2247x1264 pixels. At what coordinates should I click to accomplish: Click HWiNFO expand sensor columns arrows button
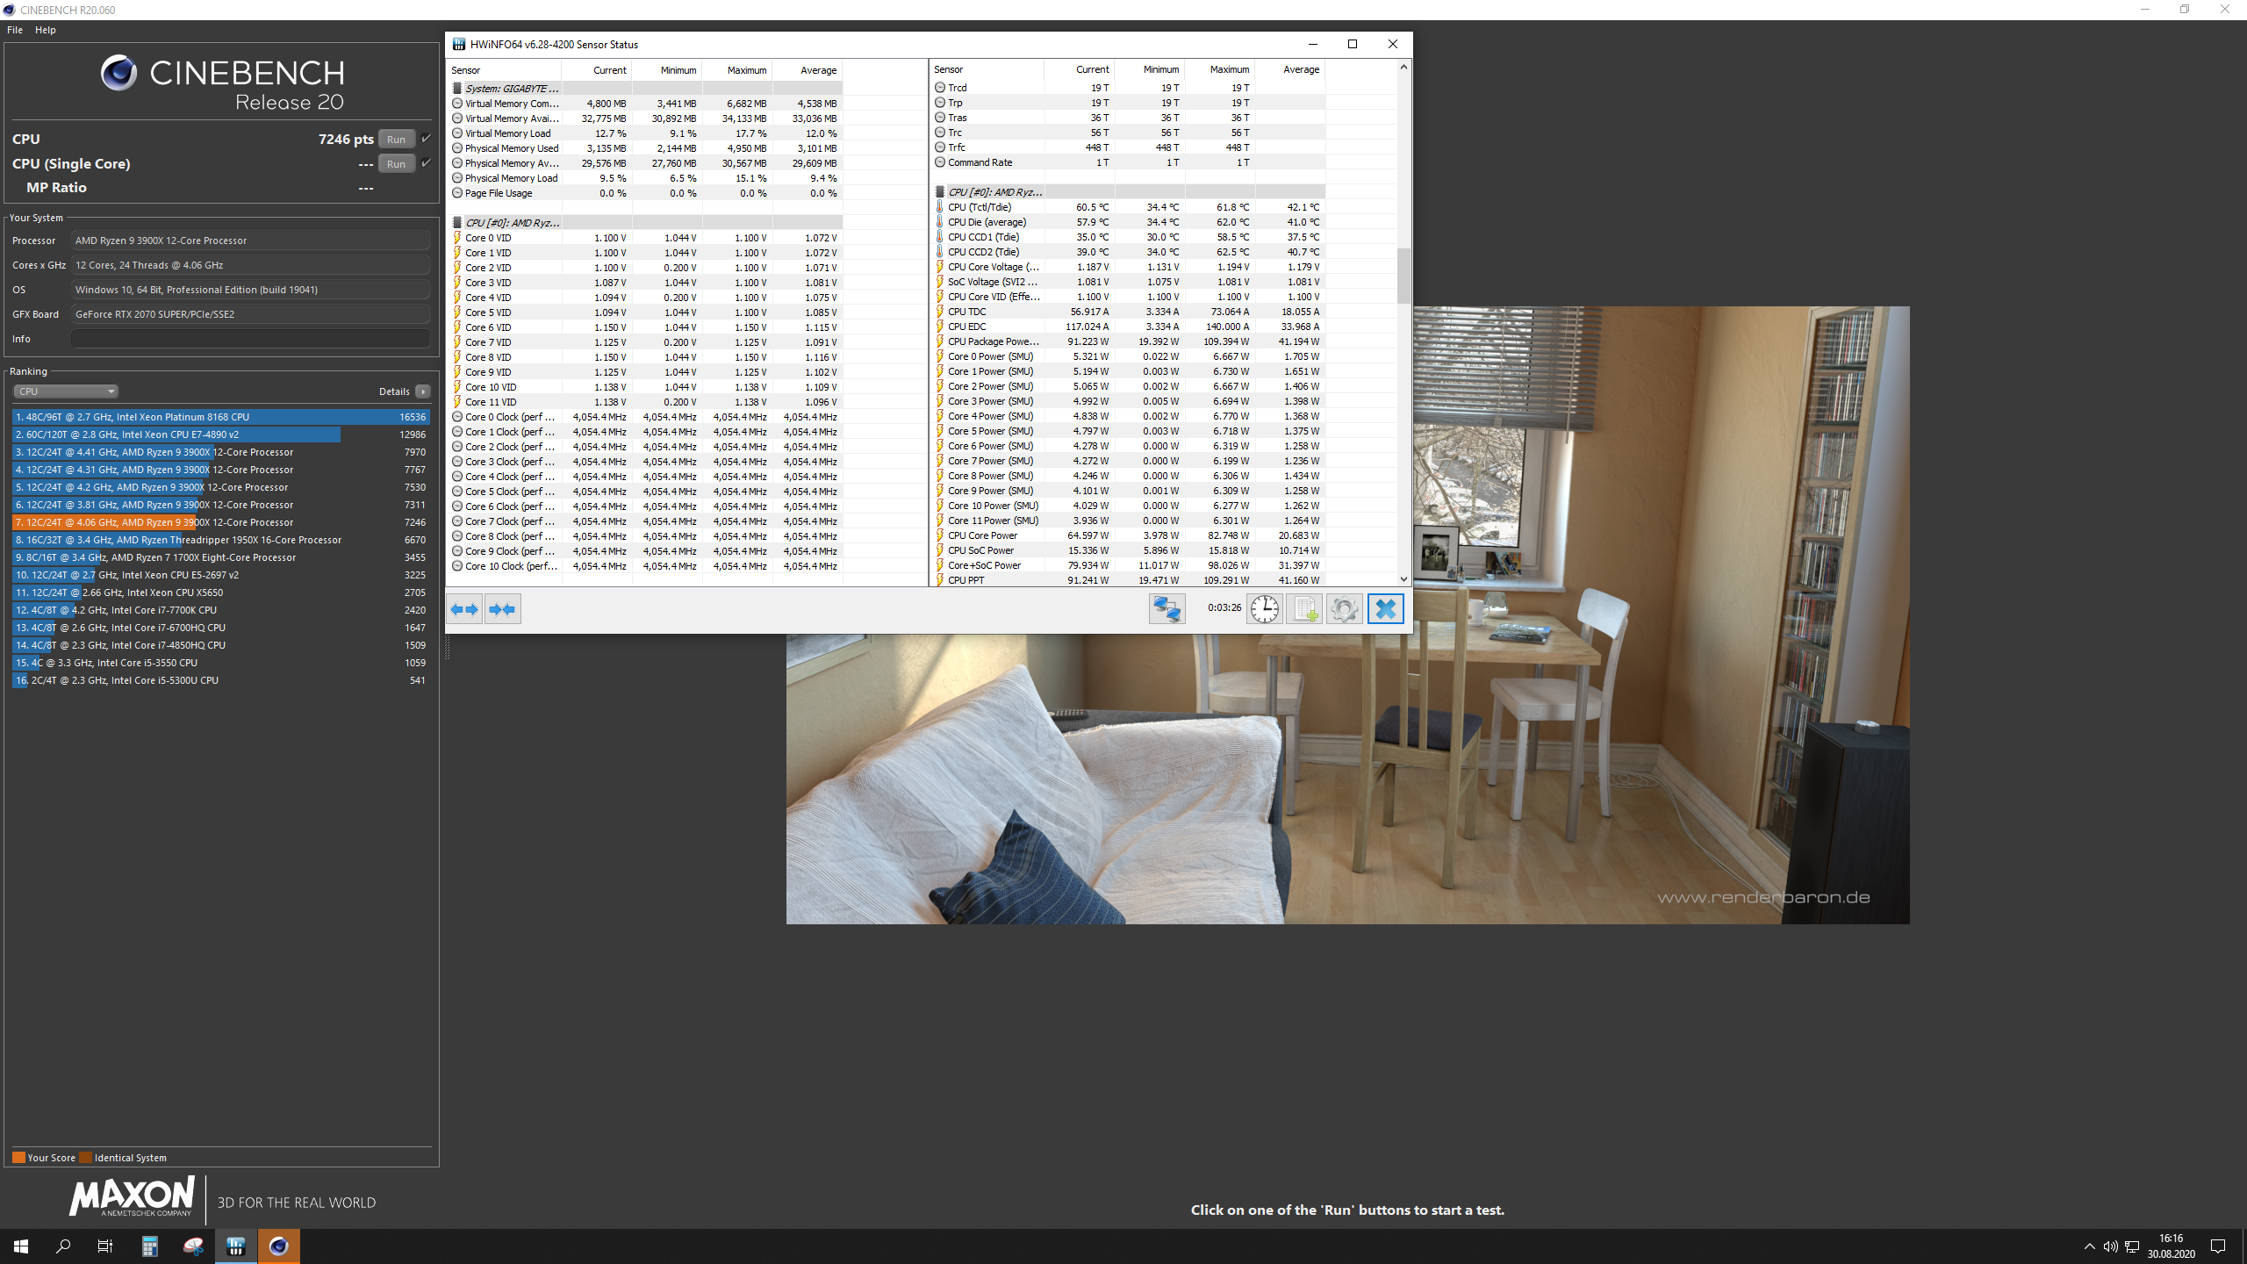tap(464, 609)
